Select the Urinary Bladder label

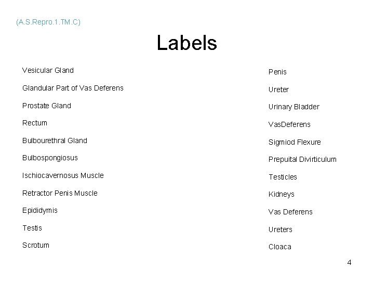(x=294, y=107)
